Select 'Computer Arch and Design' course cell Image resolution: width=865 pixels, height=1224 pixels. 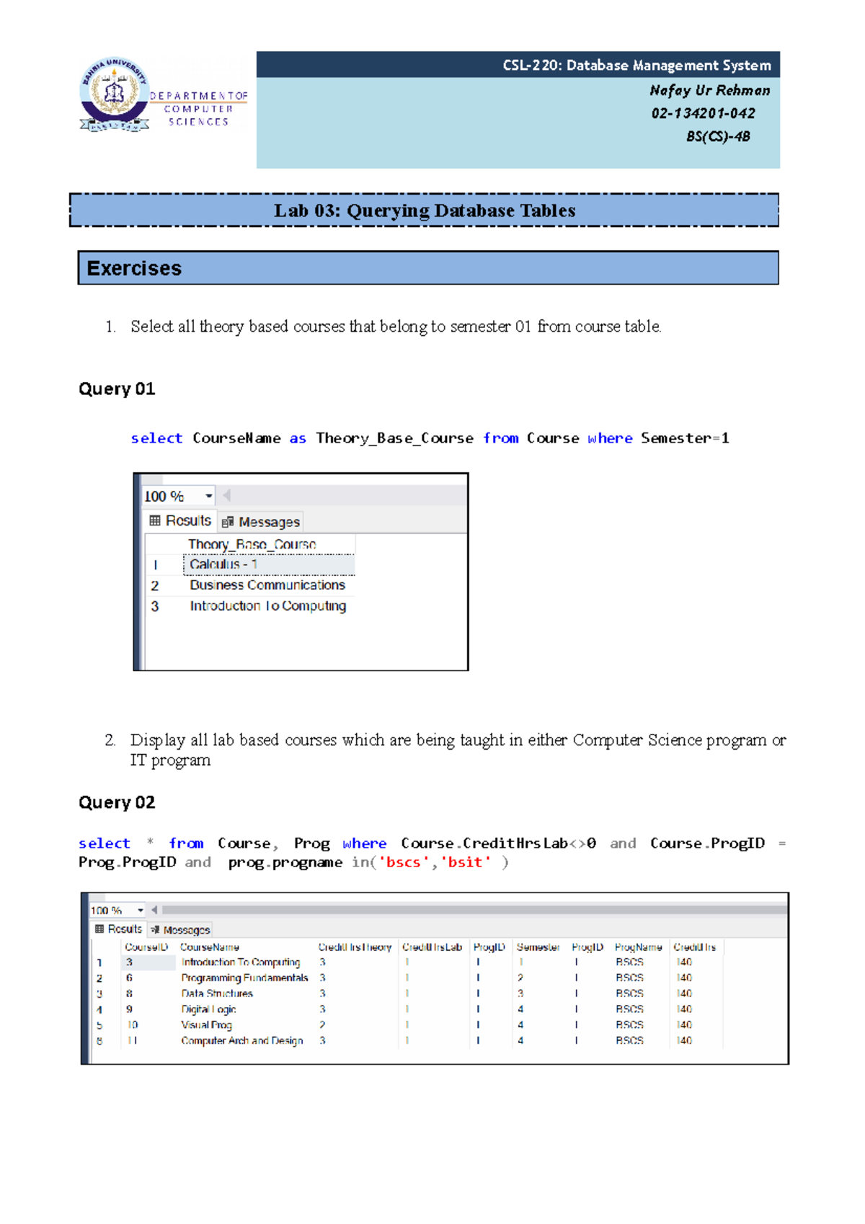[x=242, y=1041]
